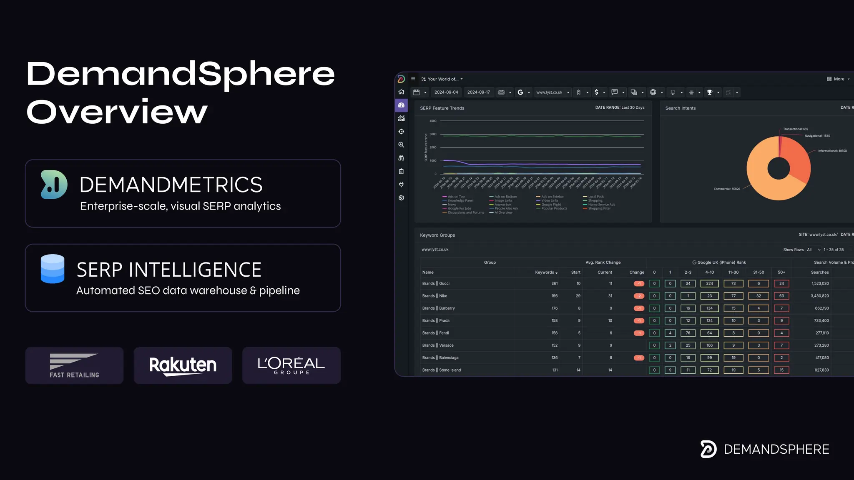Open the binoculars sidebar icon
854x480 pixels.
coord(401,158)
